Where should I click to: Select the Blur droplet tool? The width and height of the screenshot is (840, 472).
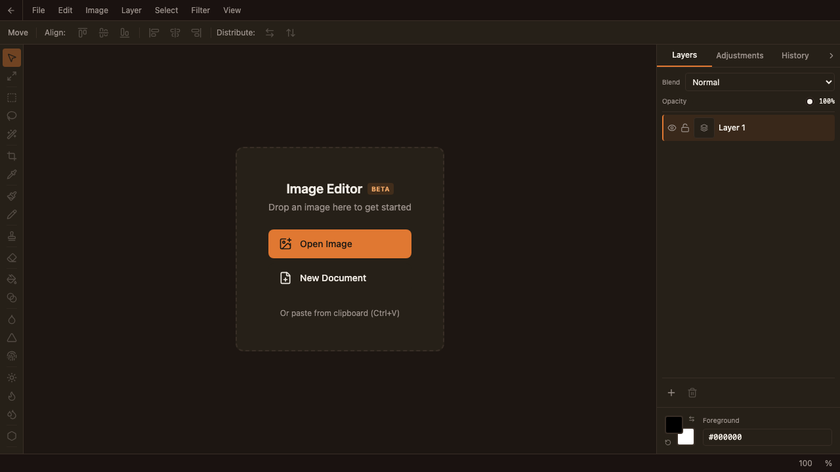(x=12, y=319)
